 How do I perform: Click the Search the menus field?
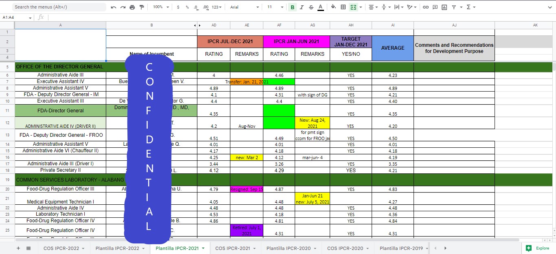point(59,7)
